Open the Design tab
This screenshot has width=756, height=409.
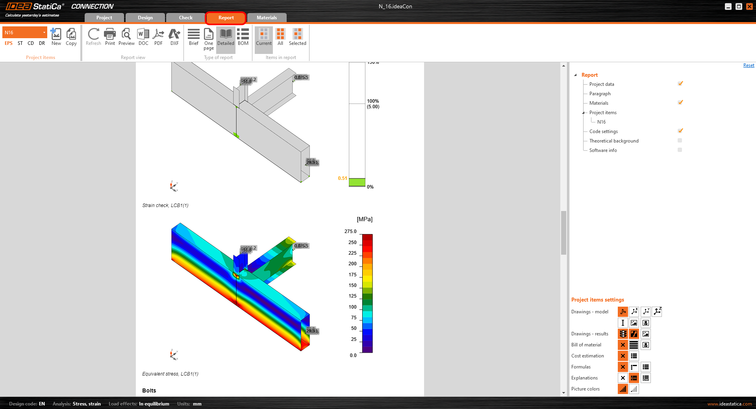(145, 17)
